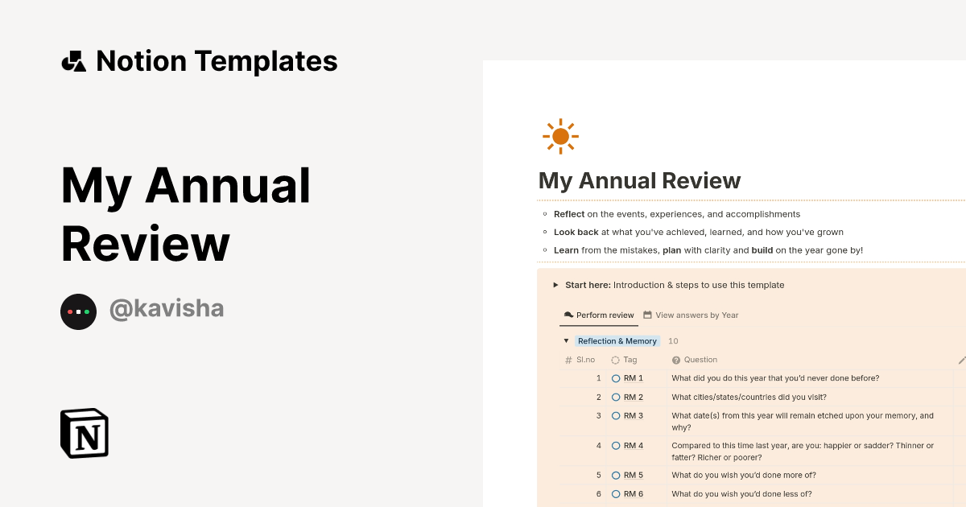This screenshot has width=966, height=507.
Task: Click the Reflection & Memory tag label
Action: point(617,341)
